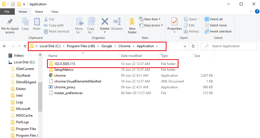Click Pin to Quick access icon

[x=10, y=22]
